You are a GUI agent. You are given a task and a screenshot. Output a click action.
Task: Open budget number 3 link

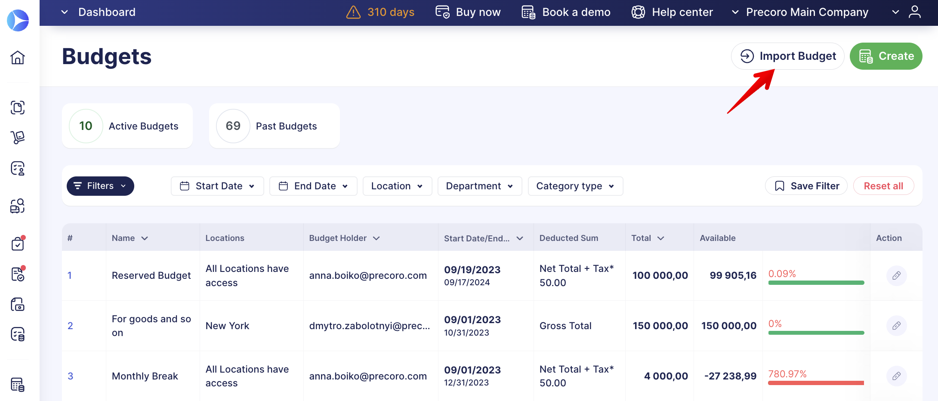click(70, 376)
